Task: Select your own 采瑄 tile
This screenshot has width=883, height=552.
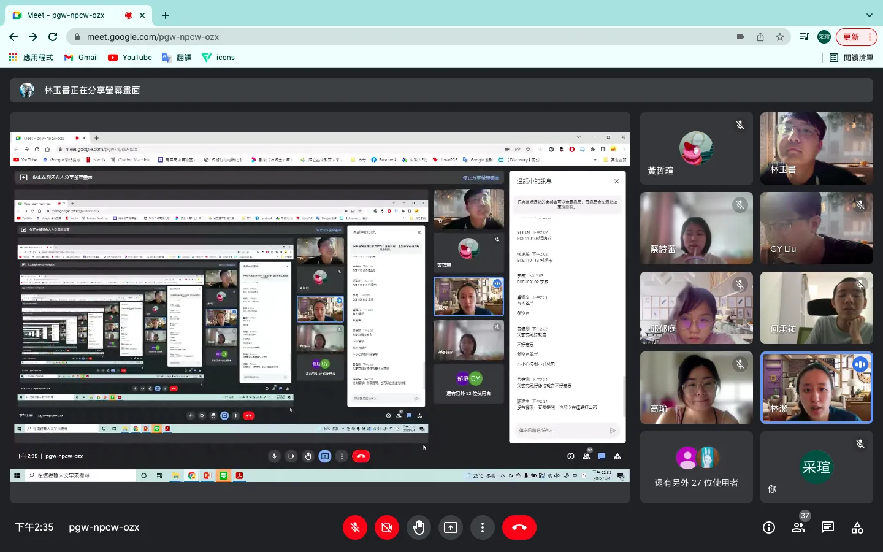Action: click(x=817, y=467)
